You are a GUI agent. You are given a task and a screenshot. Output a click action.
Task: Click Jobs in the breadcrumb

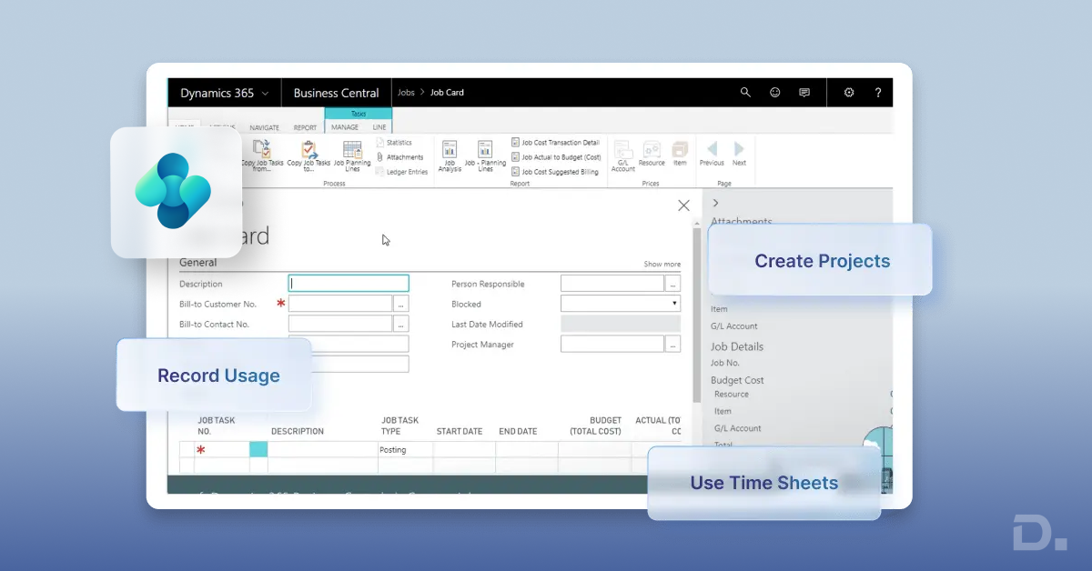(406, 93)
